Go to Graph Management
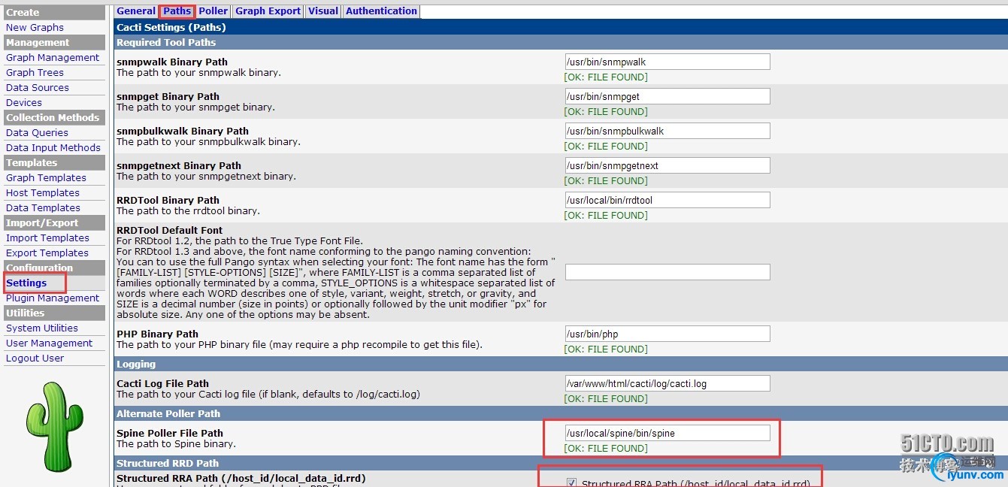Image resolution: width=1008 pixels, height=487 pixels. coord(53,57)
